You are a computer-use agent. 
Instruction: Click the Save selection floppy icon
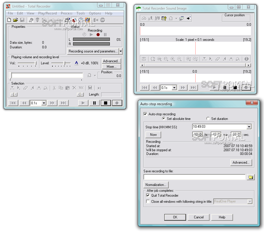(x=90, y=88)
